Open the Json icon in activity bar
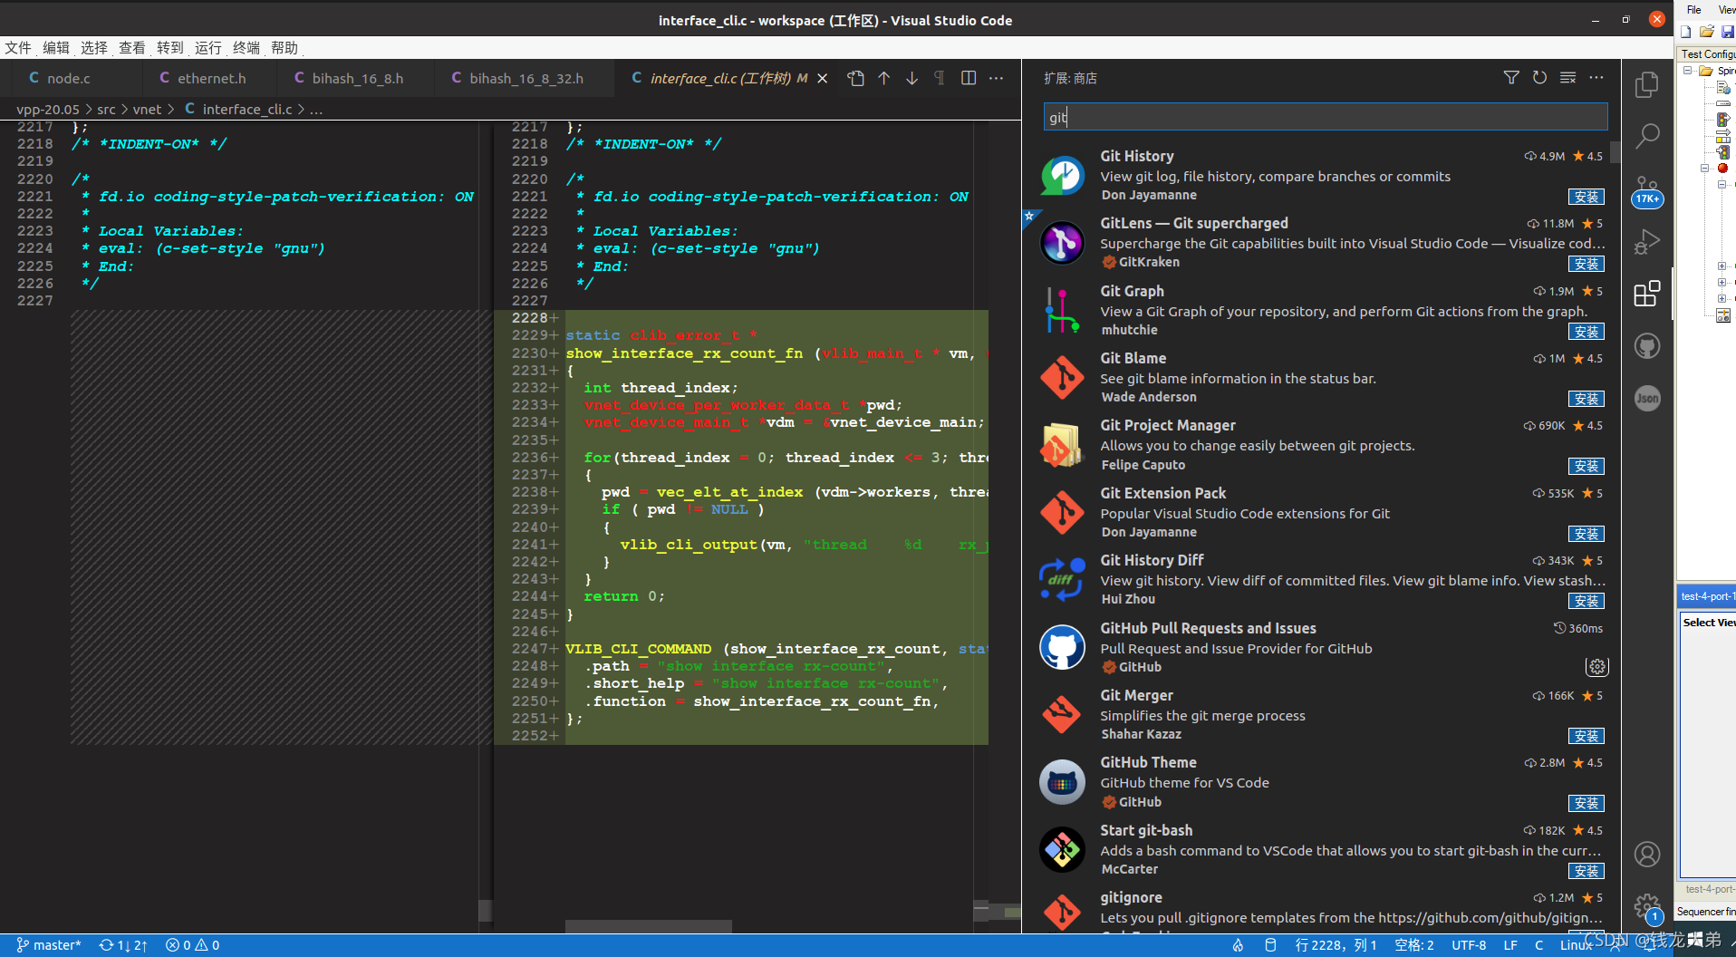1736x957 pixels. tap(1647, 398)
